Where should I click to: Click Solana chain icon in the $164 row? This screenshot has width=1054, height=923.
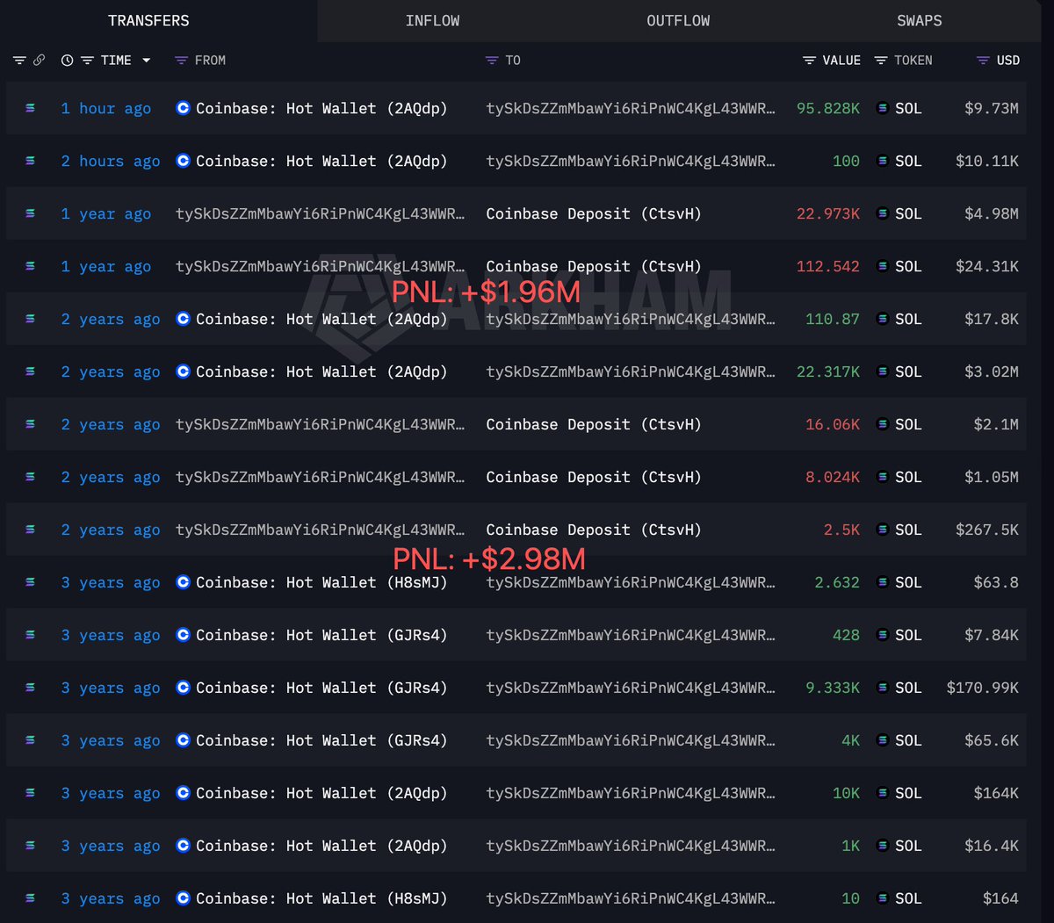coord(30,898)
